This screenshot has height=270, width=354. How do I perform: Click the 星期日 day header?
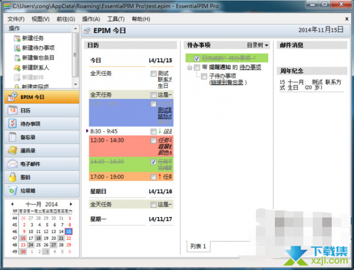point(98,192)
